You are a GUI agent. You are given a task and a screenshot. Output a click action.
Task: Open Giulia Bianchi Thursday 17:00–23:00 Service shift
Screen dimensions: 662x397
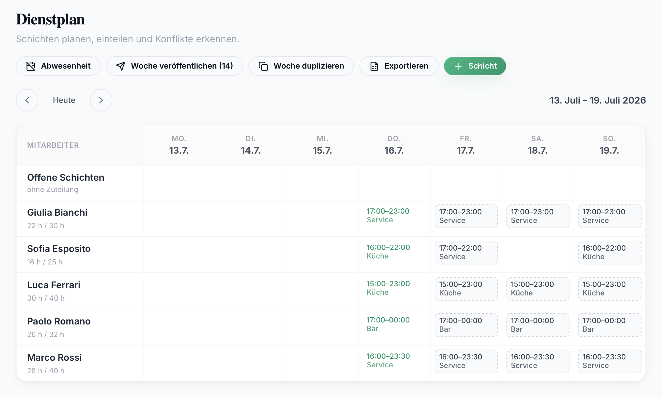(394, 216)
